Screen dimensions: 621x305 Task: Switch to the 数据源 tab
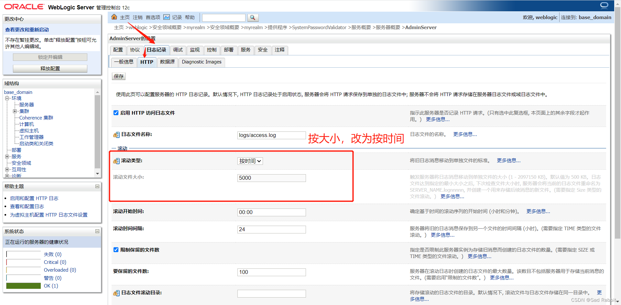click(x=167, y=62)
